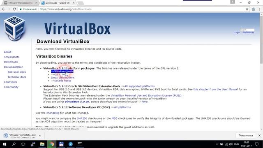Open Screenshots in the sidebar

pos(12,57)
